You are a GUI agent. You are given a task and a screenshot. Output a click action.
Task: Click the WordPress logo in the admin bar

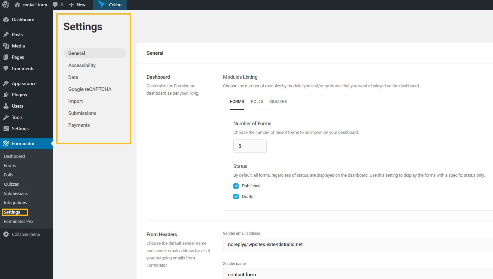(x=5, y=5)
